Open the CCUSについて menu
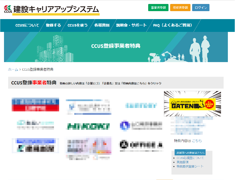The image size is (235, 180). coord(27,25)
